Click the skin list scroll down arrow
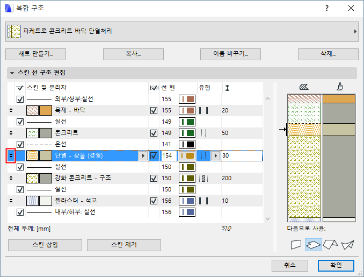Image resolution: width=364 pixels, height=277 pixels. 267,218
